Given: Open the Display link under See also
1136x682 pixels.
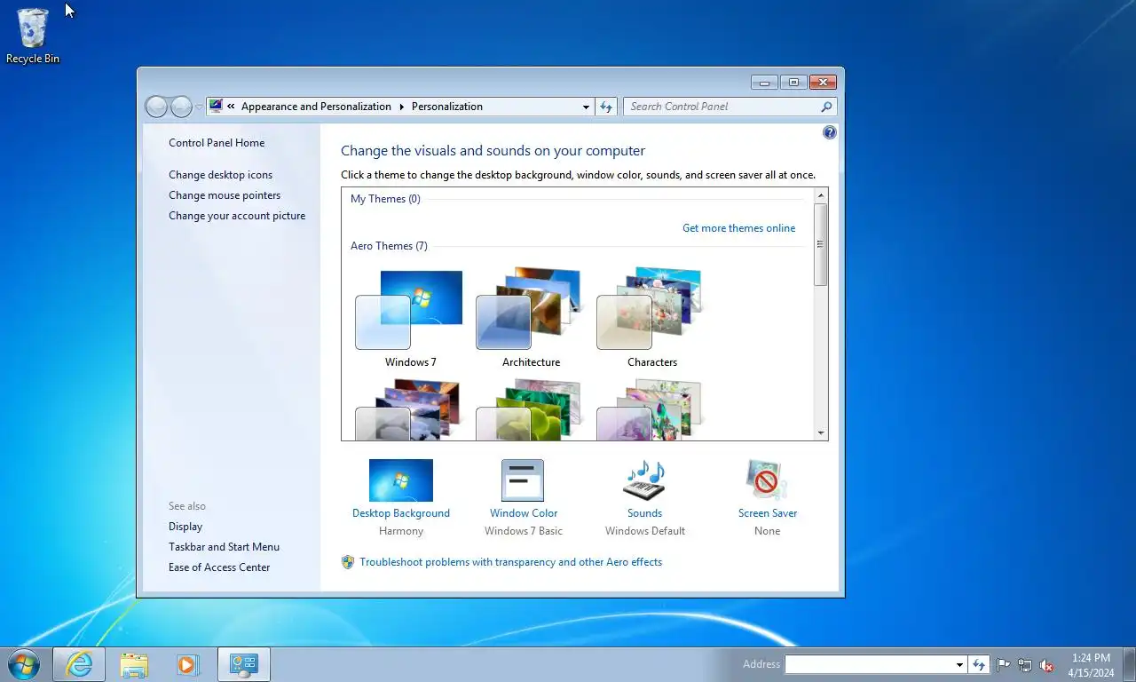Looking at the screenshot, I should (185, 527).
